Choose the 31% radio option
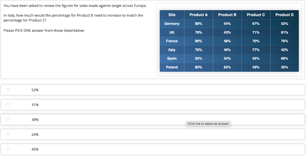 tap(8, 105)
